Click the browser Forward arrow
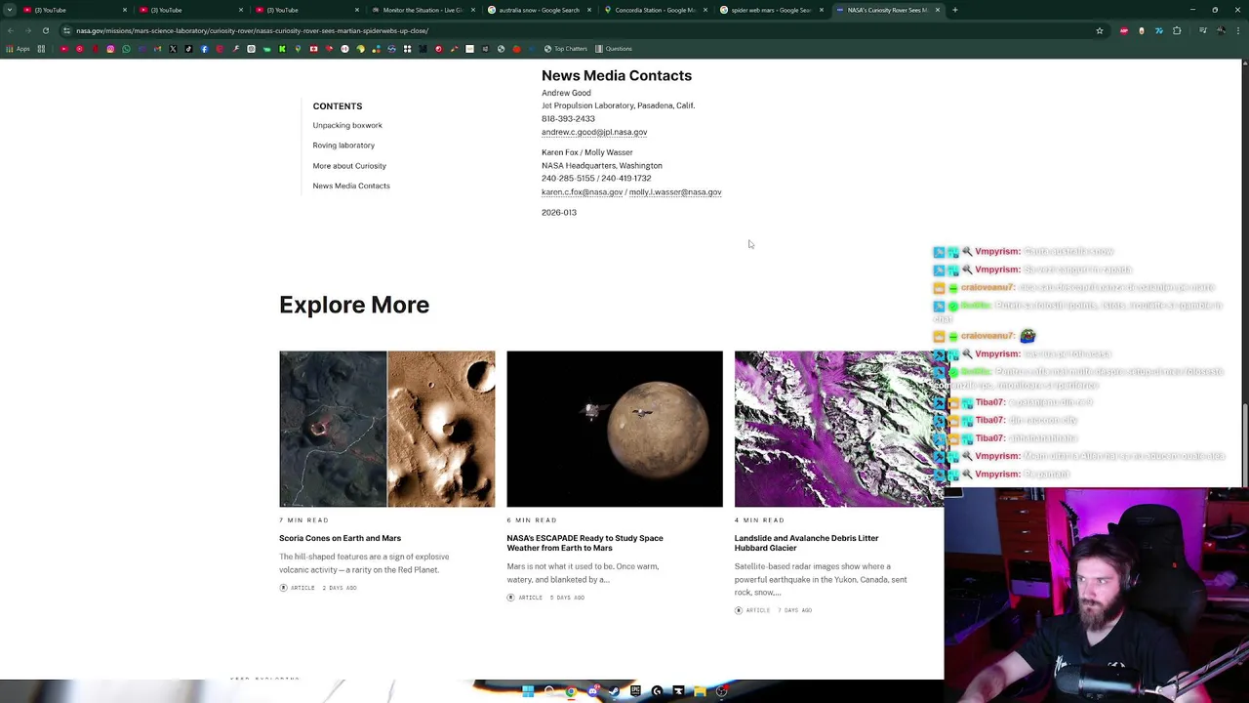The height and width of the screenshot is (703, 1249). 28,30
